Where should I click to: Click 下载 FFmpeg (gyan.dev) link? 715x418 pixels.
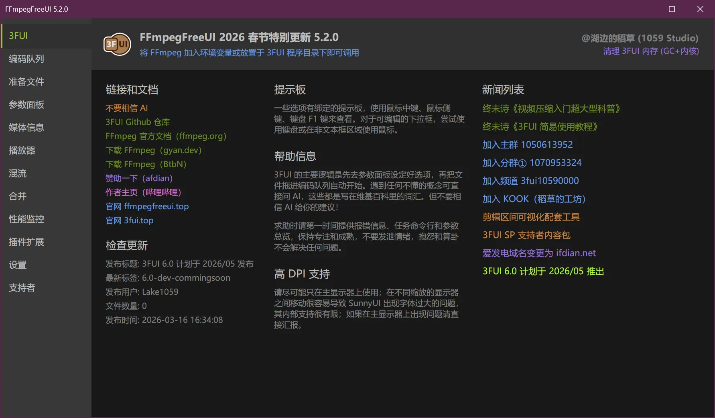pos(153,150)
